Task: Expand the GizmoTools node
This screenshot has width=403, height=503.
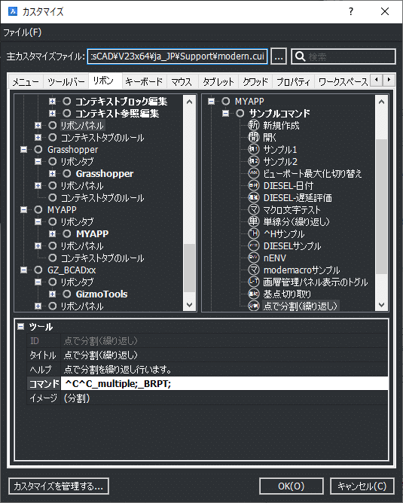Action: tap(52, 294)
